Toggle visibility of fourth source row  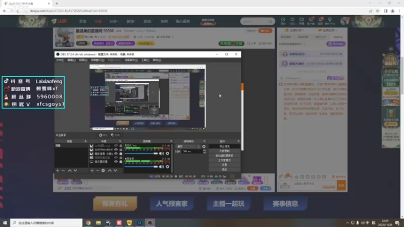(x=116, y=157)
